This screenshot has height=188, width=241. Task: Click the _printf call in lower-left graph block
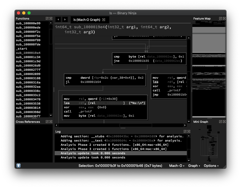(x=85, y=111)
